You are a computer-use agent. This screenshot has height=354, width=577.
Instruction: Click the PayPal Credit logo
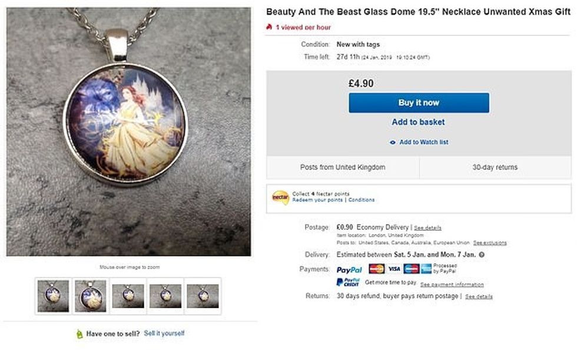(x=348, y=282)
